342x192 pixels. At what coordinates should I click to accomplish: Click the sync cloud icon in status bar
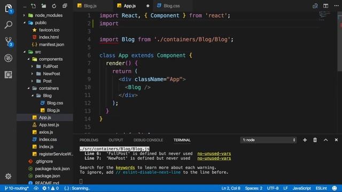click(x=36, y=188)
